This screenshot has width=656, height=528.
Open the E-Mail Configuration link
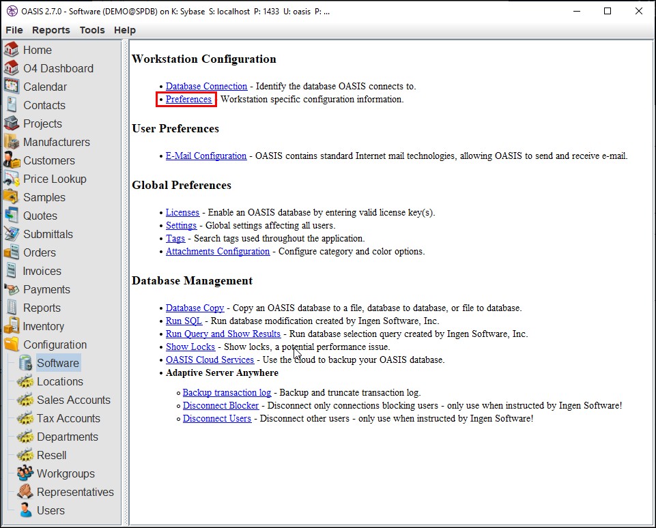(x=206, y=156)
